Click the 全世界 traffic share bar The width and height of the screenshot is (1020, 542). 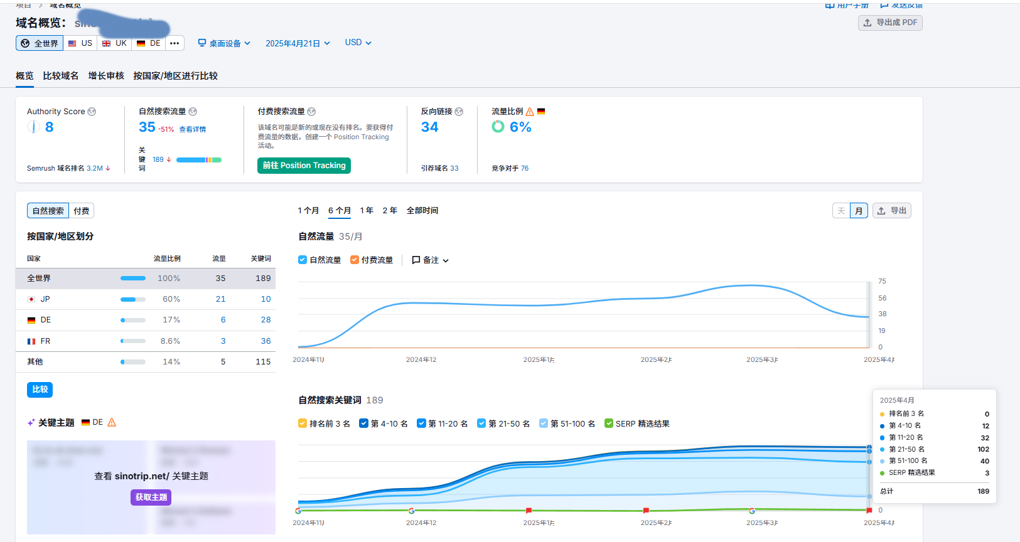(133, 279)
